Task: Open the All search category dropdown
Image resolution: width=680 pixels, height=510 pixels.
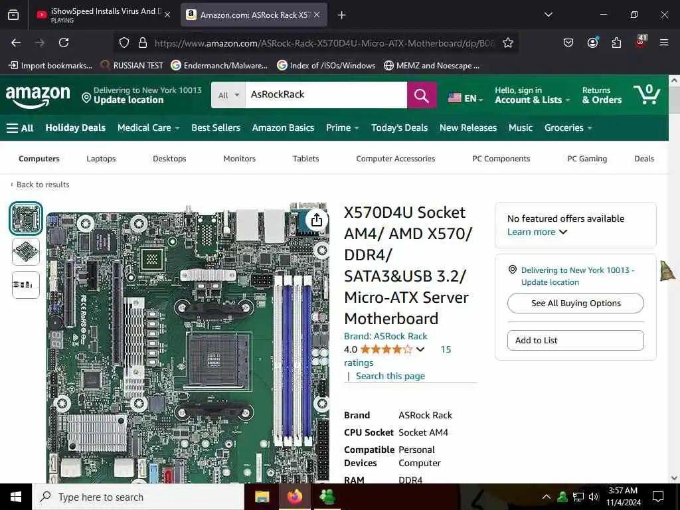Action: pyautogui.click(x=228, y=95)
